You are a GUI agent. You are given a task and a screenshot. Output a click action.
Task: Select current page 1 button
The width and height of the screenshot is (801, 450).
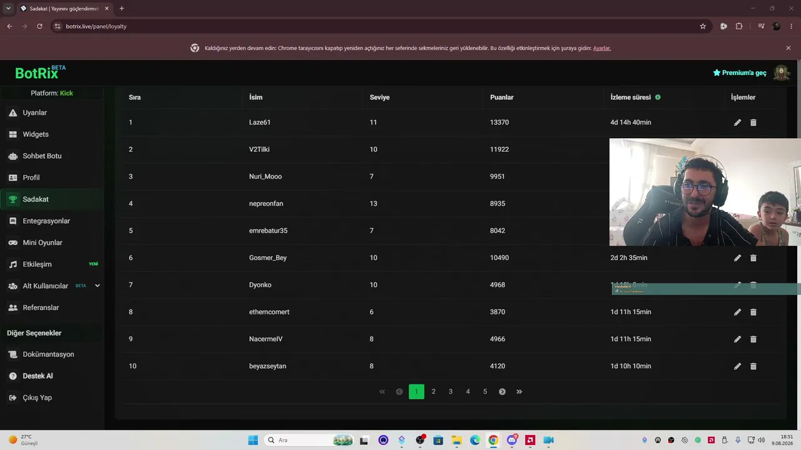(416, 392)
